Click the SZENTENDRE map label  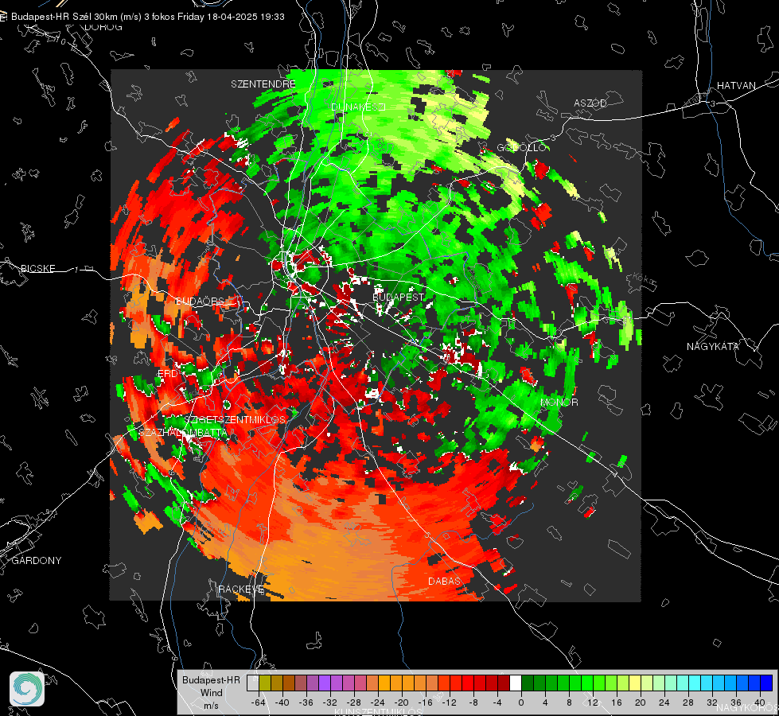point(263,84)
